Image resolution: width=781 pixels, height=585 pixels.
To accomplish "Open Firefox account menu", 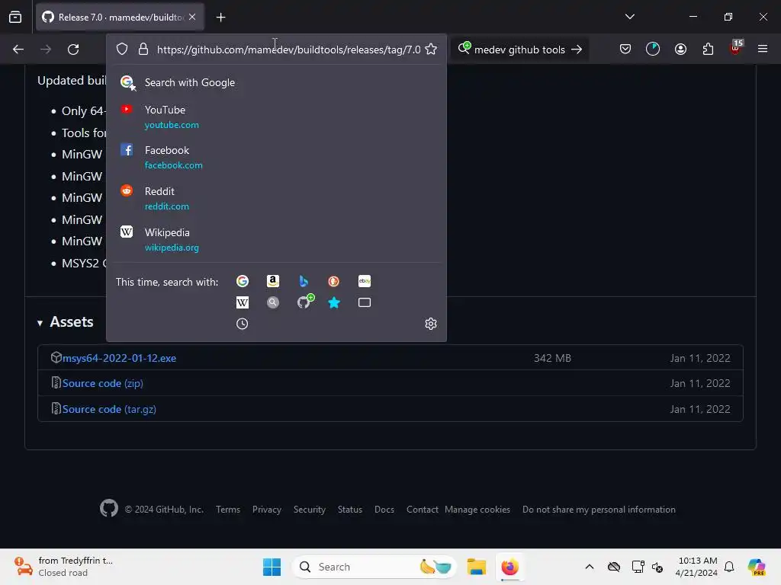I will (x=680, y=50).
